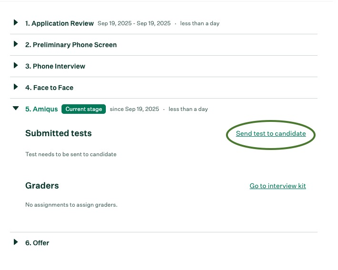Open the '6. Offer' stage title
This screenshot has width=338, height=270.
[37, 243]
